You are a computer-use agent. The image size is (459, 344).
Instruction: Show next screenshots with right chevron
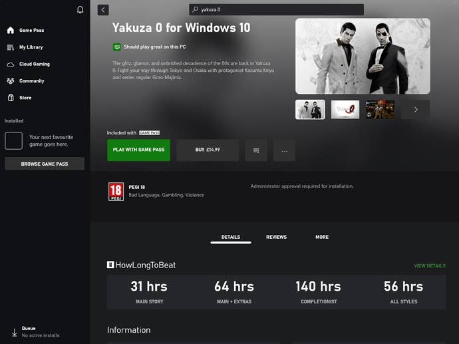[416, 110]
